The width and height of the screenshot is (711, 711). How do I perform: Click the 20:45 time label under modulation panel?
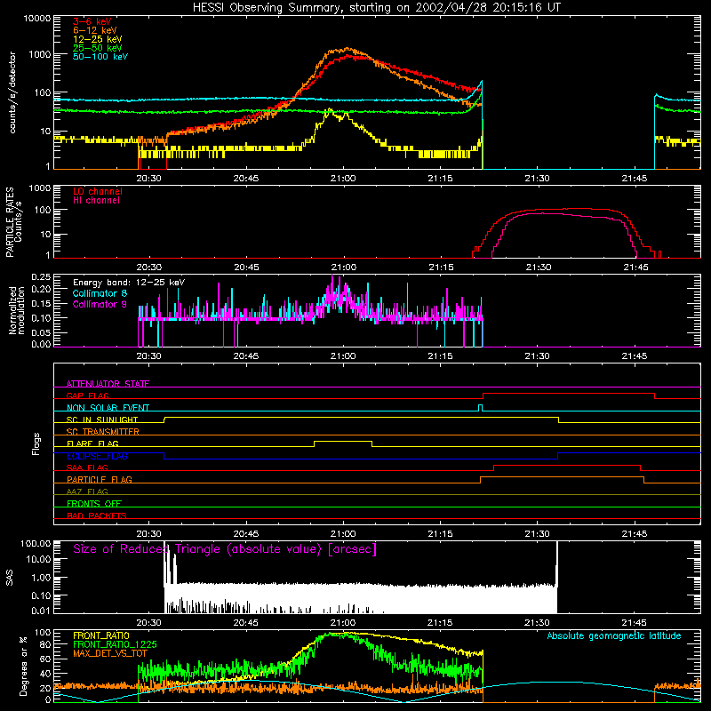246,356
